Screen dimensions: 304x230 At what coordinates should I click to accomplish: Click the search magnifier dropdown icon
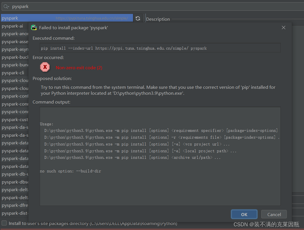[7, 7]
